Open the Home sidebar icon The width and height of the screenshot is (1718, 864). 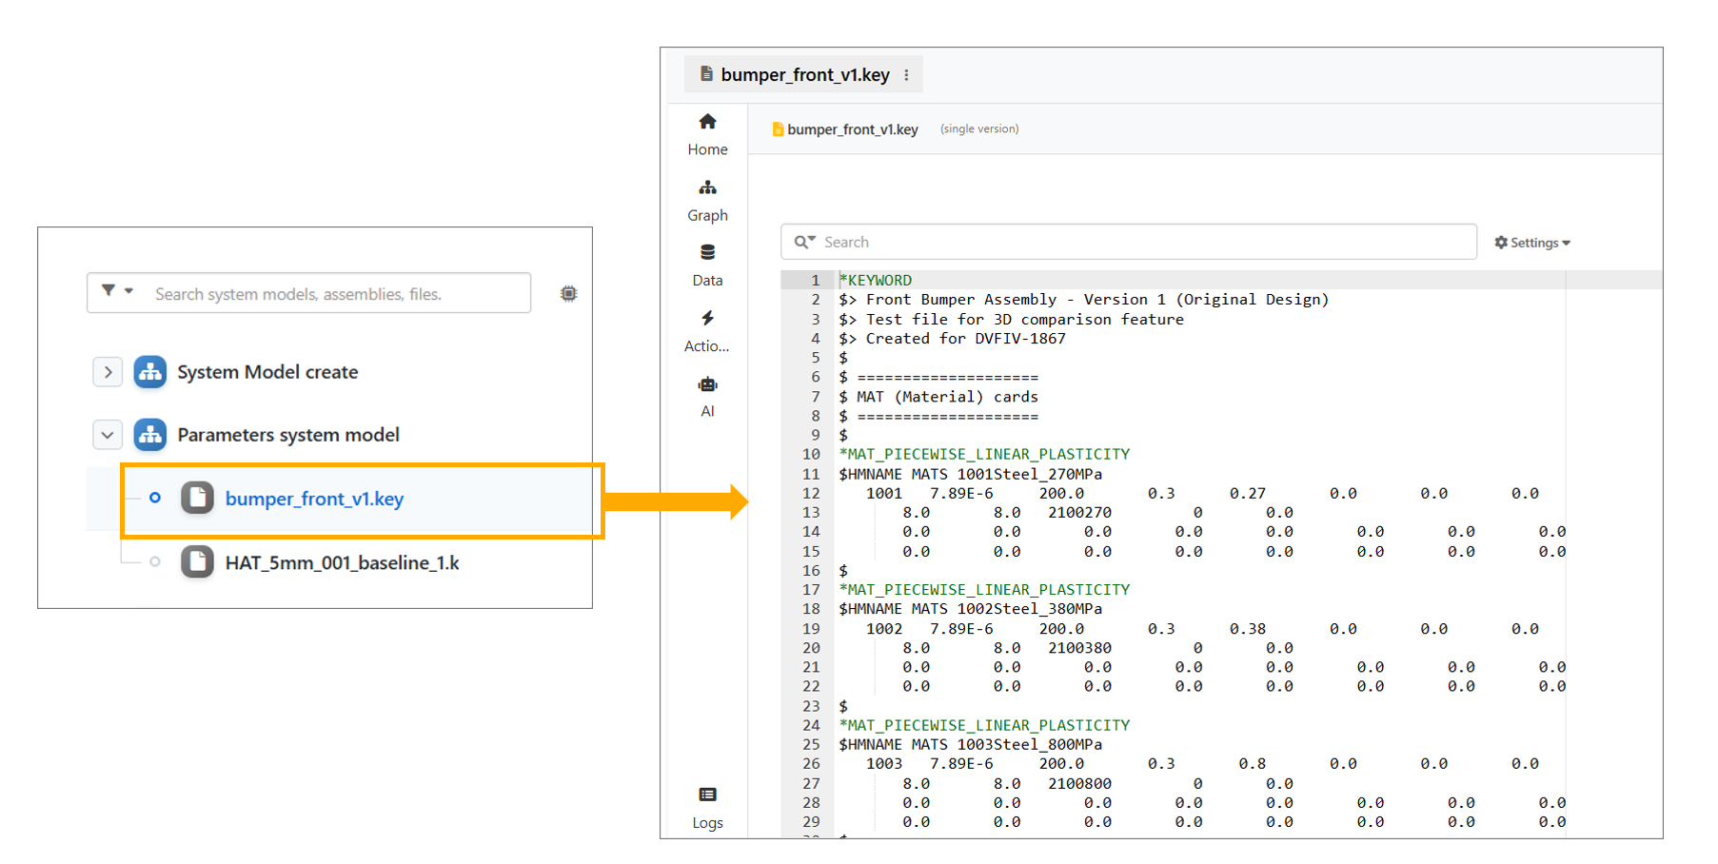[x=707, y=123]
